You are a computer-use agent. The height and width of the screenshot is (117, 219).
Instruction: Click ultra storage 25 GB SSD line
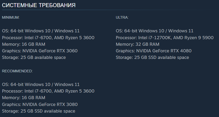[153, 58]
